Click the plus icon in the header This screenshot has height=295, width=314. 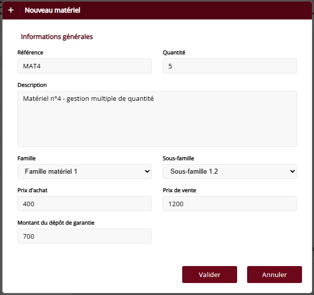[x=11, y=10]
